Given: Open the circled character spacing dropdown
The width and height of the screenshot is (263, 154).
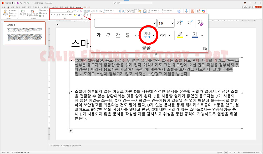Looking at the screenshot, I should [149, 35].
